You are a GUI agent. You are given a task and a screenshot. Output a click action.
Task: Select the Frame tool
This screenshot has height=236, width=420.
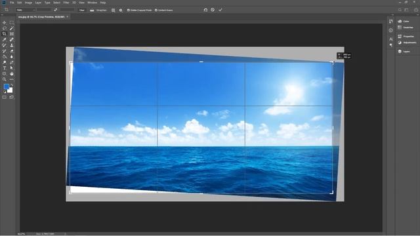pos(12,34)
